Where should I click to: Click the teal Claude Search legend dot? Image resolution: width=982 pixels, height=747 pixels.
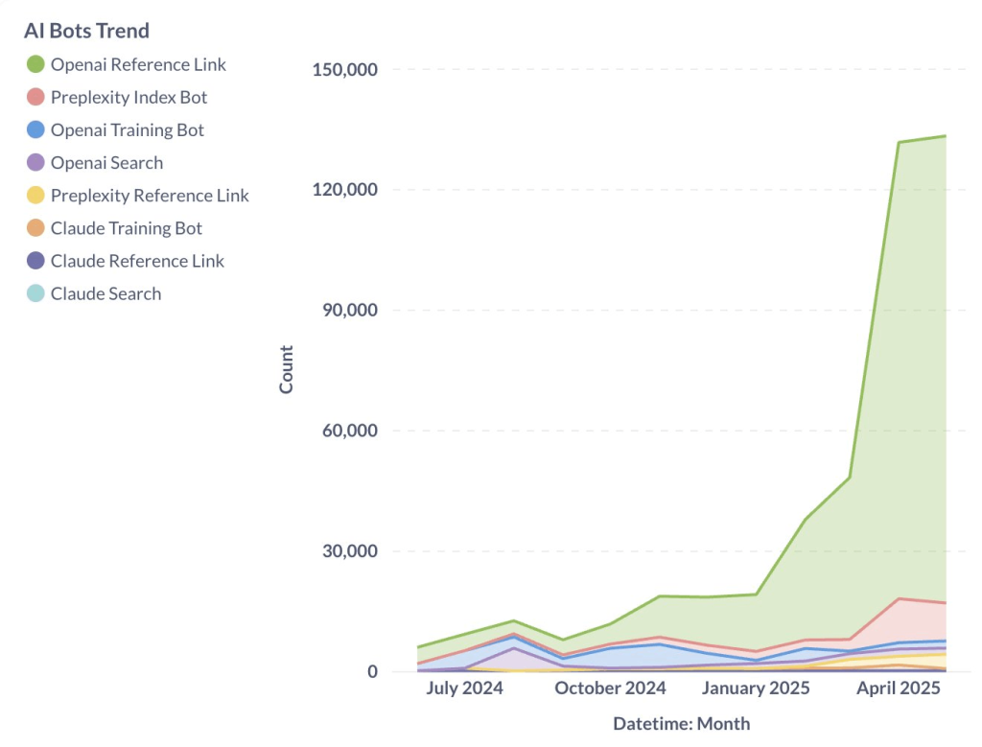click(35, 294)
